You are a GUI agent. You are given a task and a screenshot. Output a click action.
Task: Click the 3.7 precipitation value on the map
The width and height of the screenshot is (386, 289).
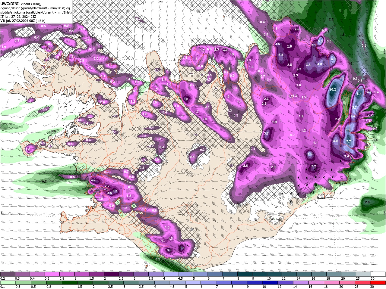coord(266,133)
